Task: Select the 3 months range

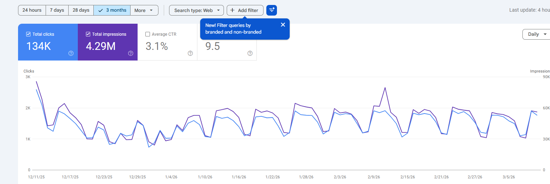Action: (x=112, y=10)
